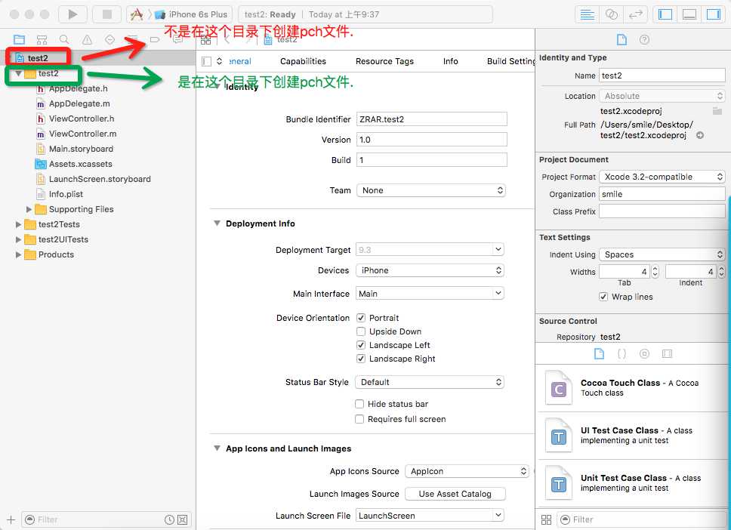
Task: Show source-controlled files filter
Action: [x=182, y=519]
